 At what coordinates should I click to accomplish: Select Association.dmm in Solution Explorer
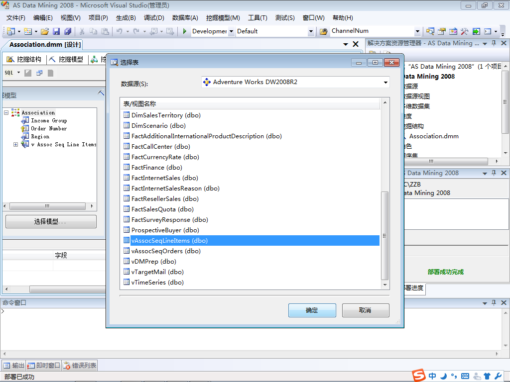(x=434, y=136)
